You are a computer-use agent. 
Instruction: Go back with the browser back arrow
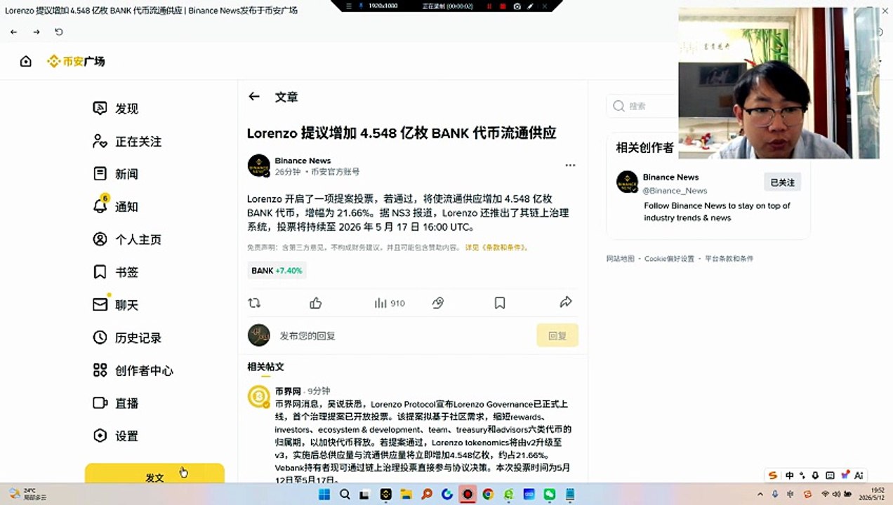point(13,32)
